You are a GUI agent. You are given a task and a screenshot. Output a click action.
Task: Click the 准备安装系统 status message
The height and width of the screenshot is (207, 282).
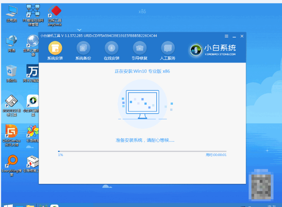(145, 140)
